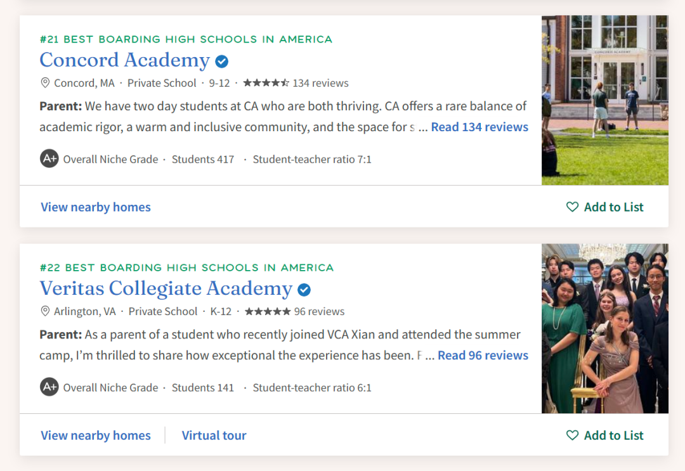Read 134 reviews of Concord Academy
The height and width of the screenshot is (471, 685).
tap(480, 127)
